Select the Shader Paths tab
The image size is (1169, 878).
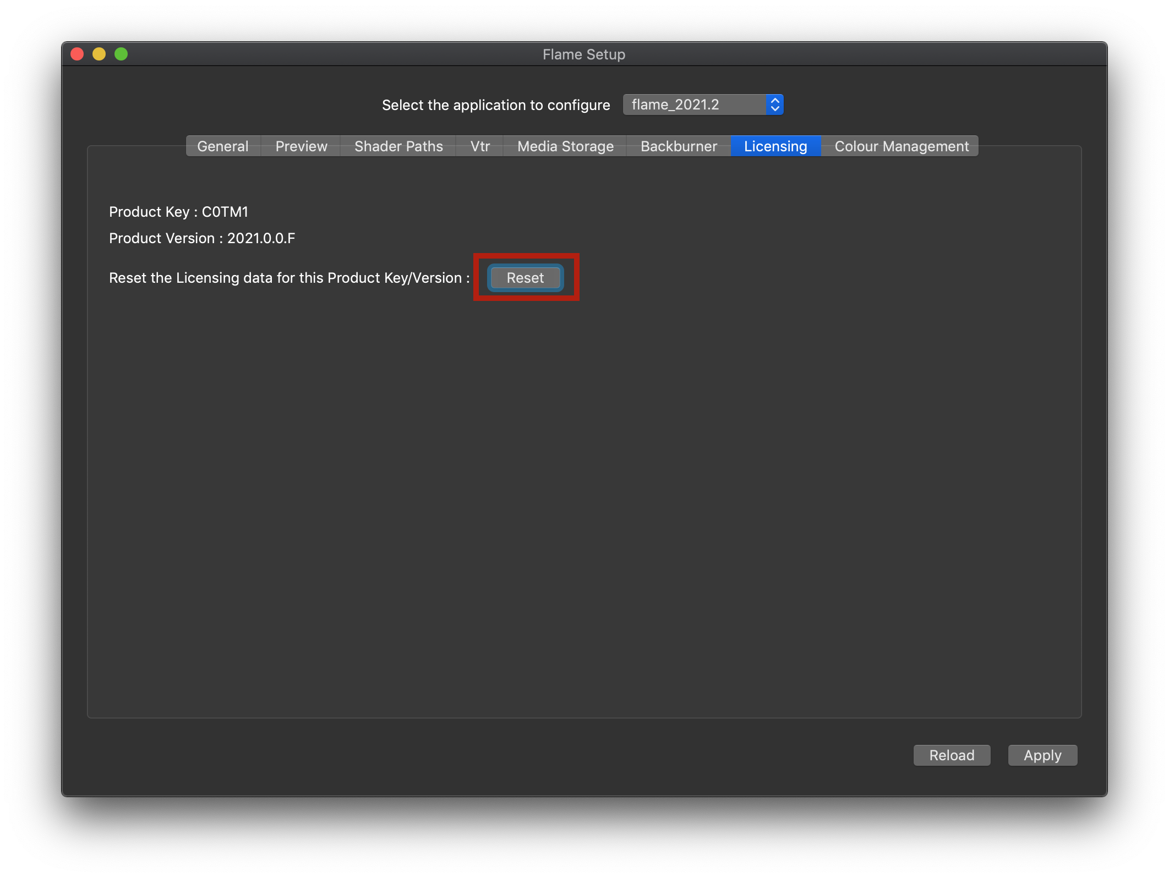[x=398, y=146]
